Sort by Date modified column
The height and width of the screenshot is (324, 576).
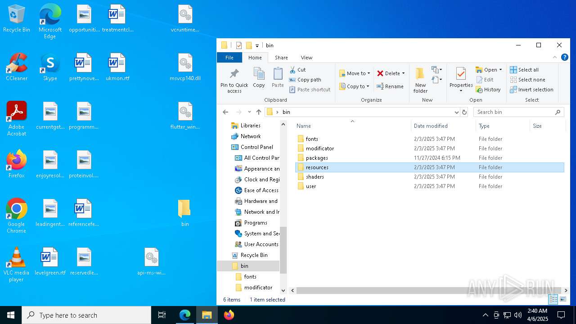[443, 126]
